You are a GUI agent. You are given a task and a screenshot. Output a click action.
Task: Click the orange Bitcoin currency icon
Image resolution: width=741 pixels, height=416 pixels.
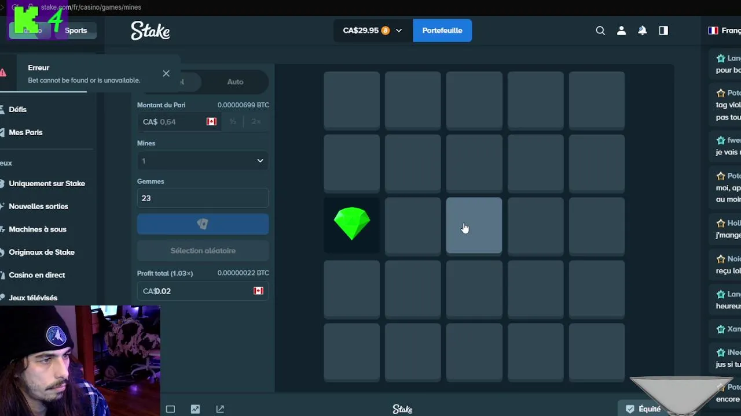[x=386, y=31]
